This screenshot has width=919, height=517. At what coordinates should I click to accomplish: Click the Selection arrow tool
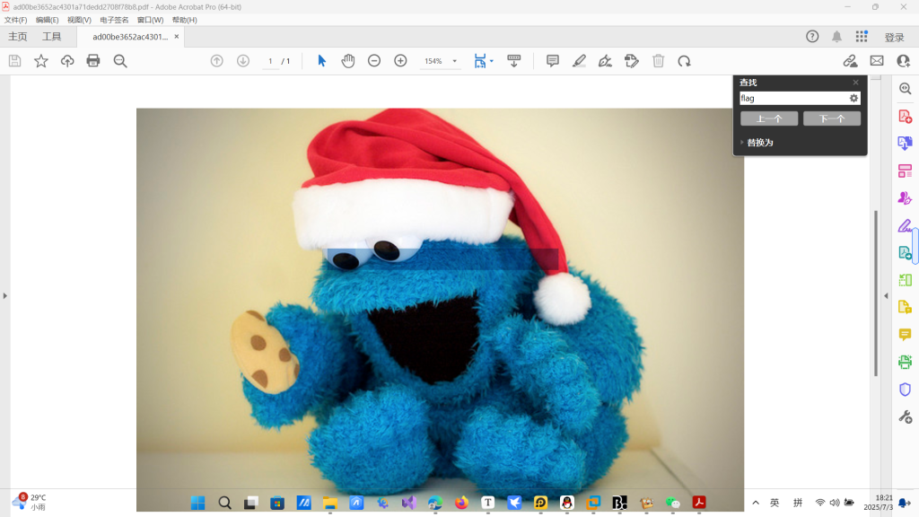(322, 61)
